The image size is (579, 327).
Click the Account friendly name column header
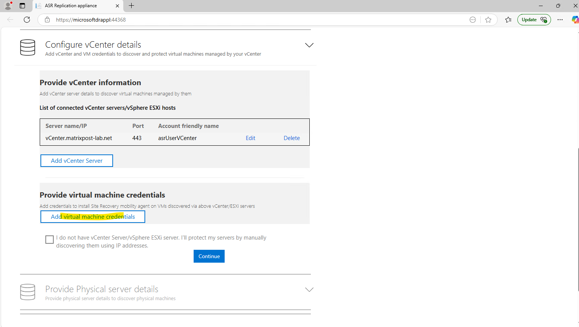[188, 126]
